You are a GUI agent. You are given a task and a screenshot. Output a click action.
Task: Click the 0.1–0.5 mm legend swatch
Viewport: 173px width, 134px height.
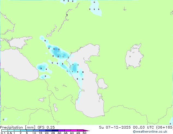[5, 130]
